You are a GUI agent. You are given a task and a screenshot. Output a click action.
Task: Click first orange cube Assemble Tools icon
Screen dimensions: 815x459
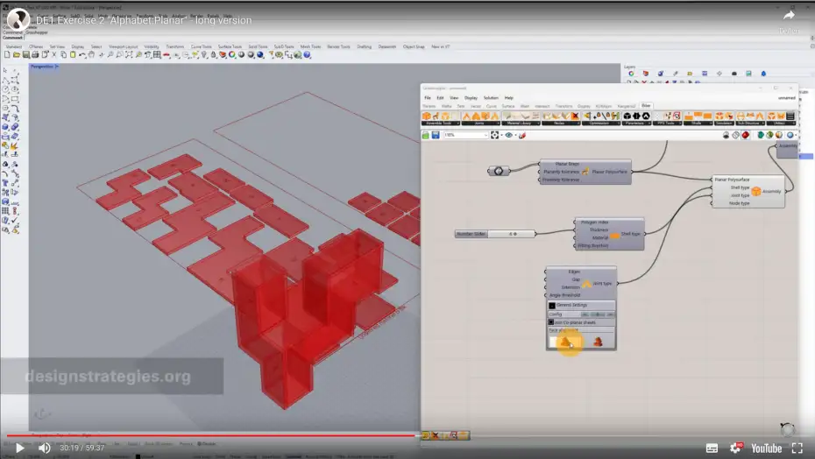click(x=427, y=116)
